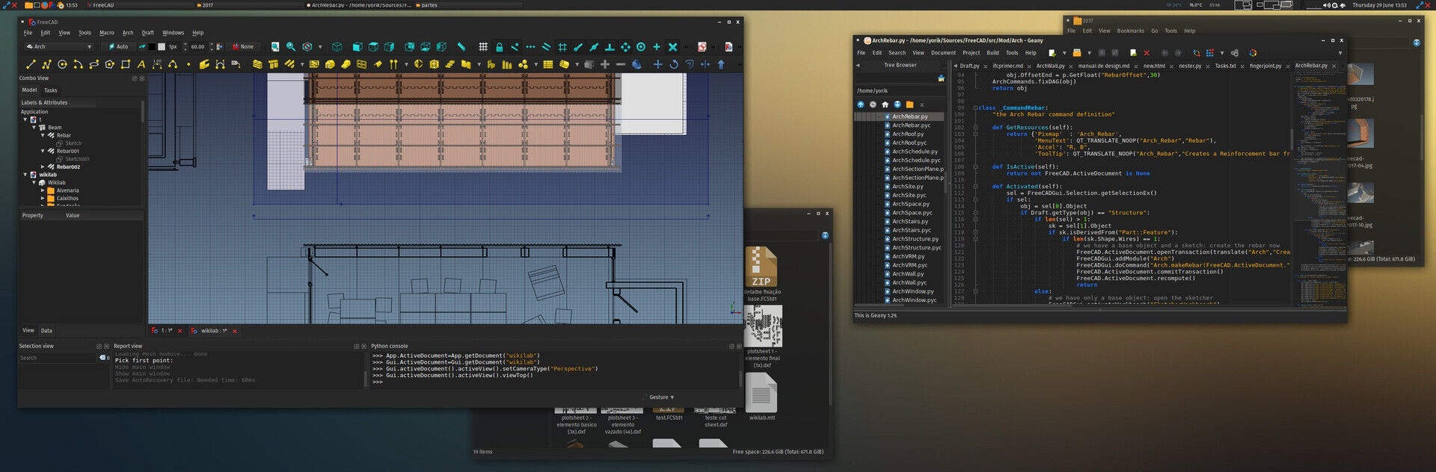The height and width of the screenshot is (472, 1436).
Task: Toggle snap to perpendicular in FreeCAD
Action: point(610,46)
